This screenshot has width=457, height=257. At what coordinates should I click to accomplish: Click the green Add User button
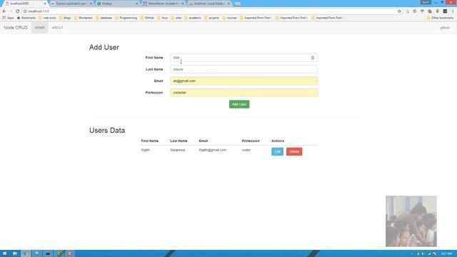[x=239, y=104]
